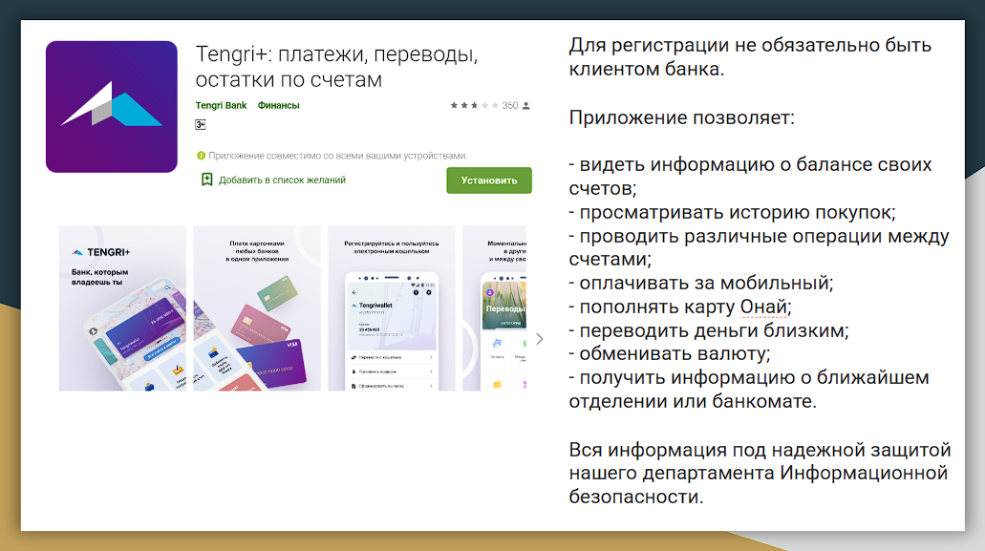
Task: Open the card payments screenshot thumbnail
Action: [x=257, y=308]
